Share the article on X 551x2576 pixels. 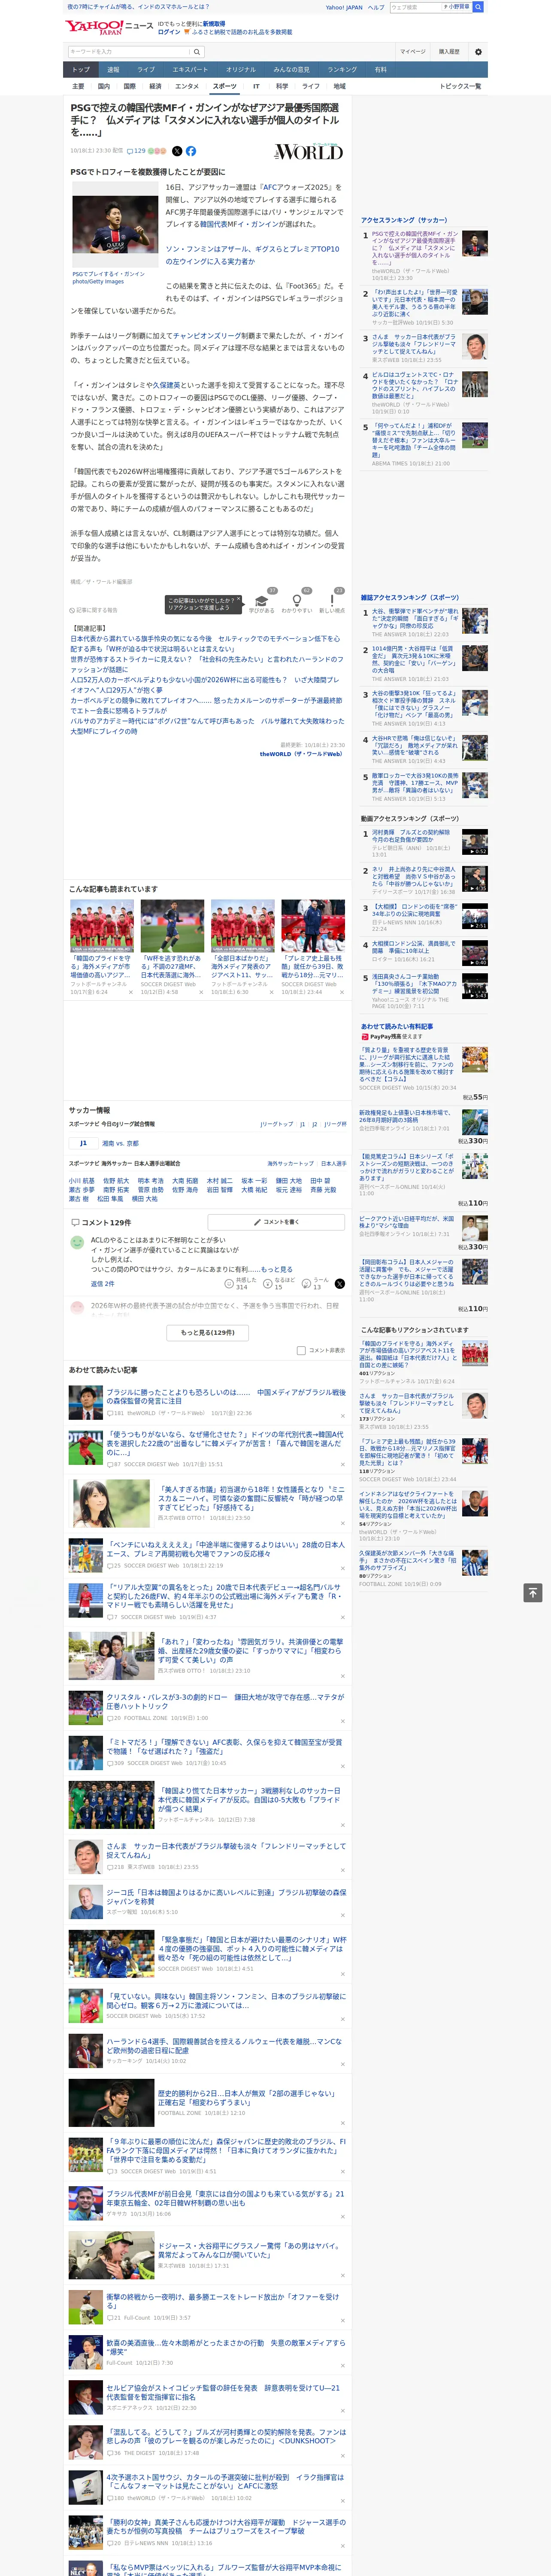[177, 151]
